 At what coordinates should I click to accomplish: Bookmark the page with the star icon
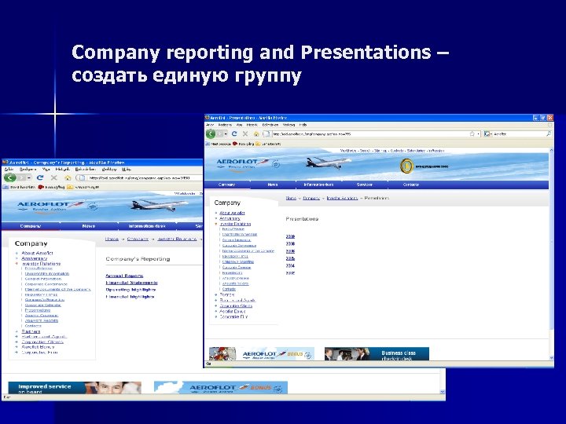472,133
